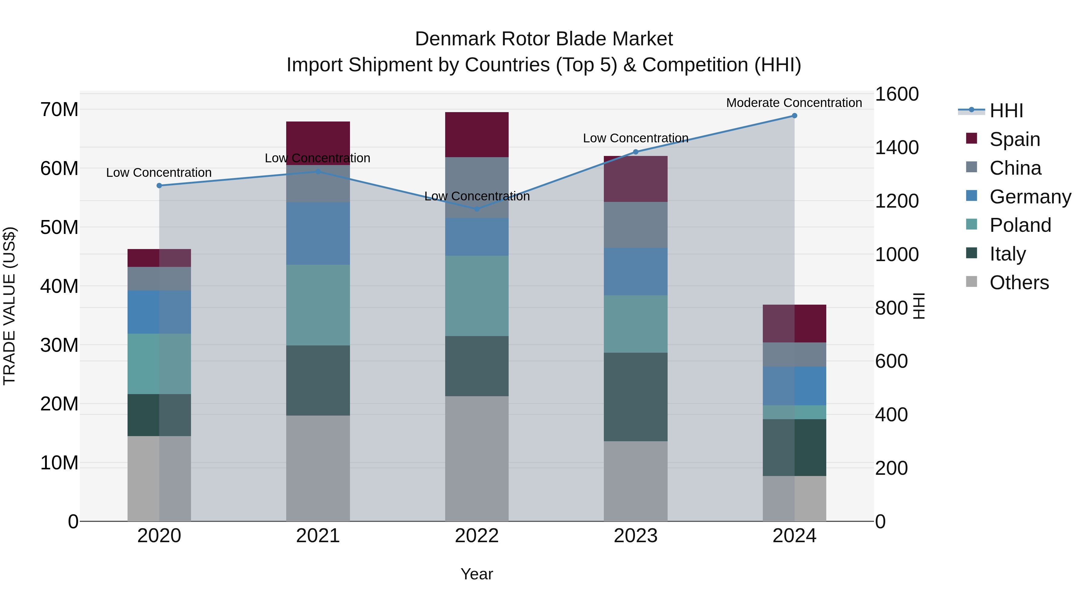The width and height of the screenshot is (1088, 612).
Task: Click the Poland segment of the 2020 bar
Action: 159,364
